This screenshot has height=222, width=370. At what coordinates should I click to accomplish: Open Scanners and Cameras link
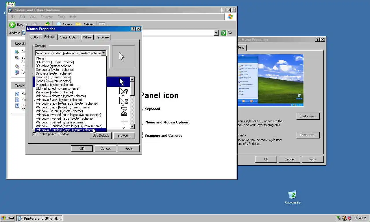163,136
